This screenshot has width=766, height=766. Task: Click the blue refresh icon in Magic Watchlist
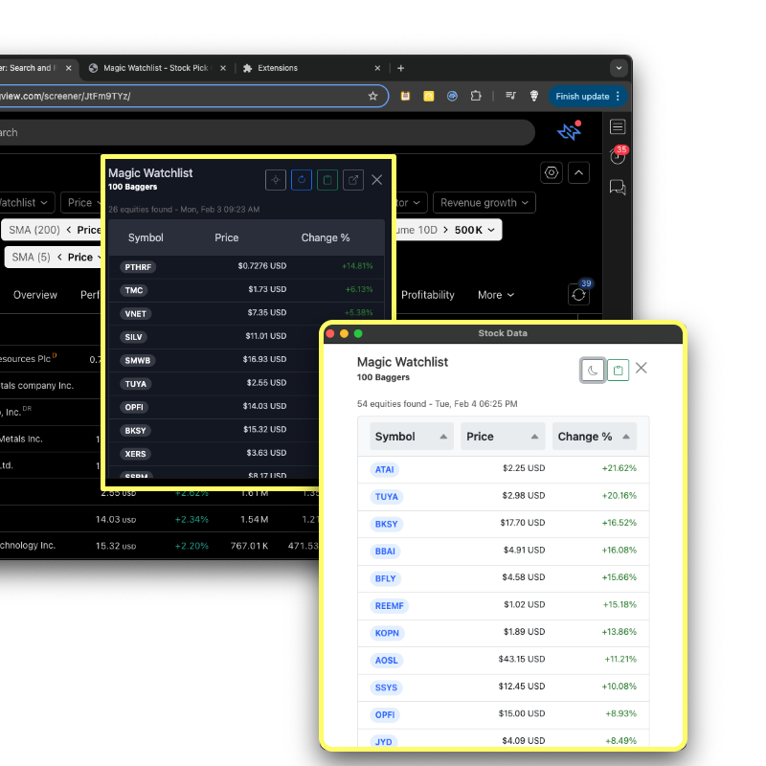point(302,180)
